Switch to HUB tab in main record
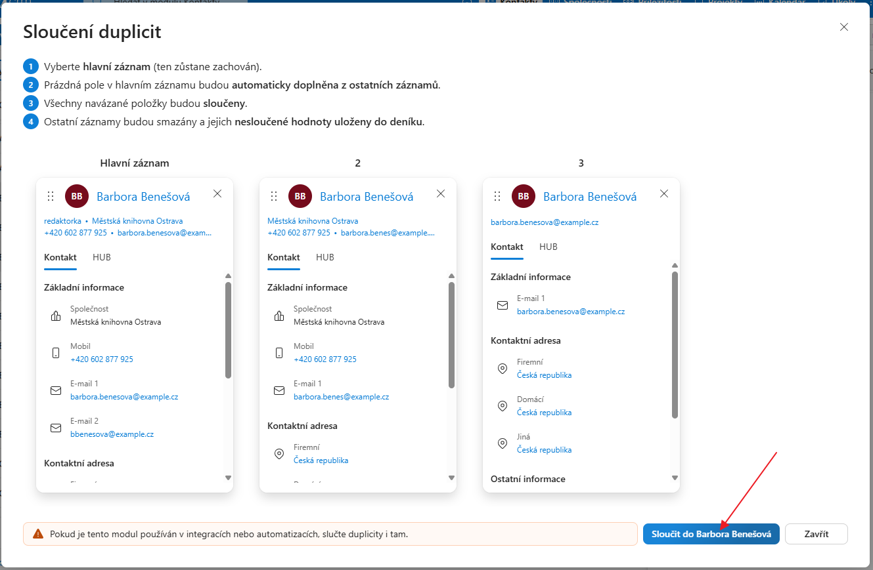 [x=102, y=257]
